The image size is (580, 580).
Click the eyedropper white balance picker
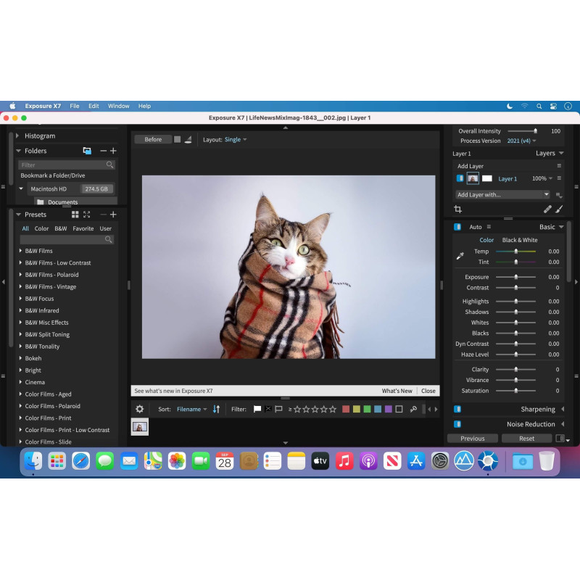click(x=459, y=256)
